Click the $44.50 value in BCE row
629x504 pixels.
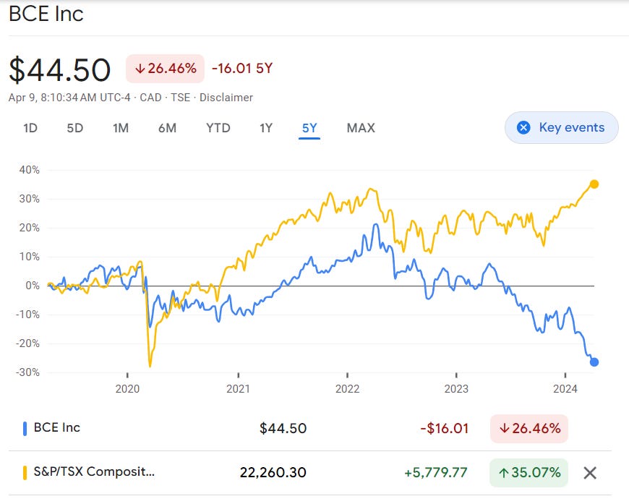pos(283,429)
